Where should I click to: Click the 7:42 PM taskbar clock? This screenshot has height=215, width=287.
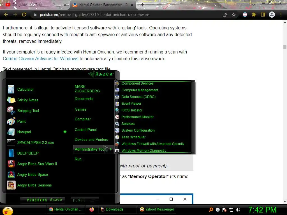[x=262, y=210]
